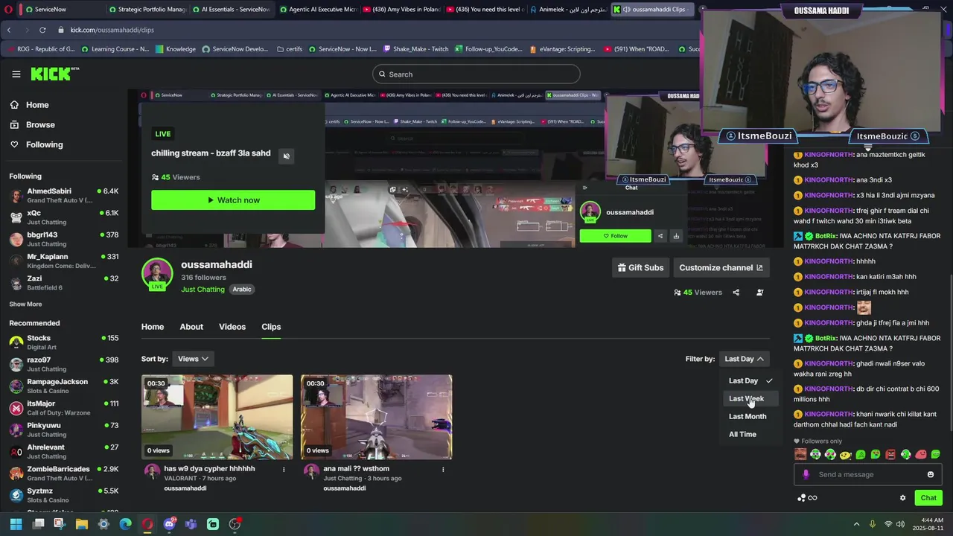Screen dimensions: 953x536
Task: Open Discord from taskbar
Action: tap(169, 524)
